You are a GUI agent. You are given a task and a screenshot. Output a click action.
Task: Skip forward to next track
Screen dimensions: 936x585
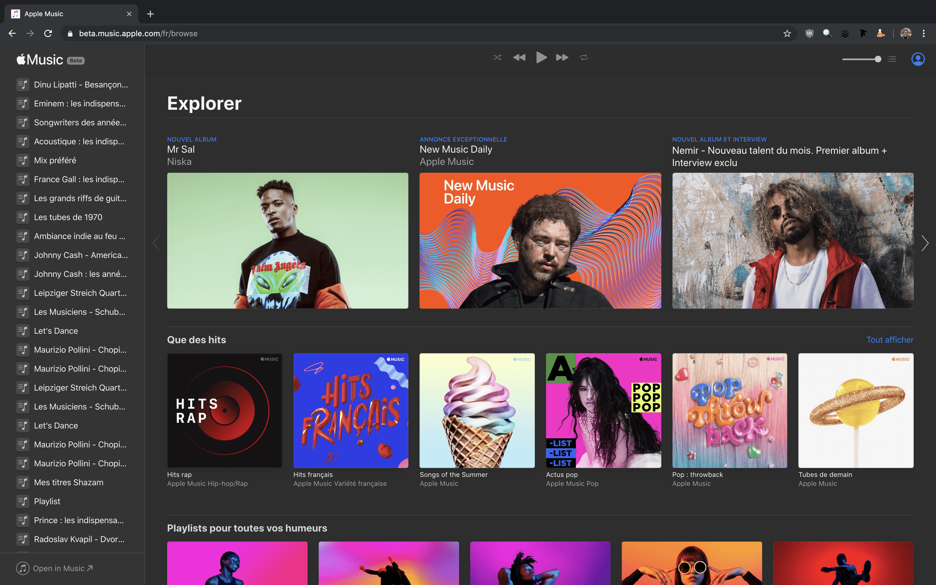(562, 58)
